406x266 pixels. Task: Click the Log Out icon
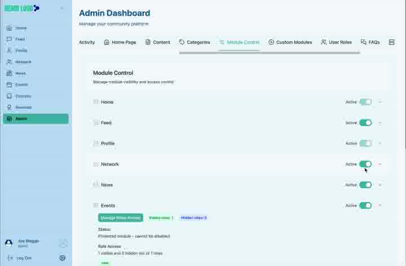point(10,258)
